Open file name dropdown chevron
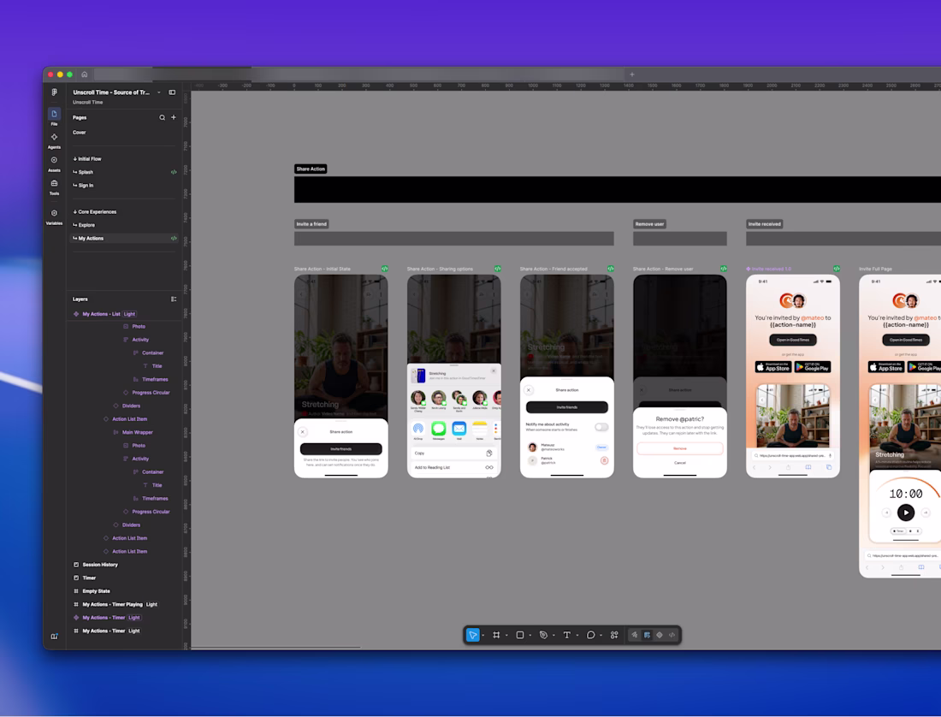The width and height of the screenshot is (941, 717). click(x=159, y=92)
